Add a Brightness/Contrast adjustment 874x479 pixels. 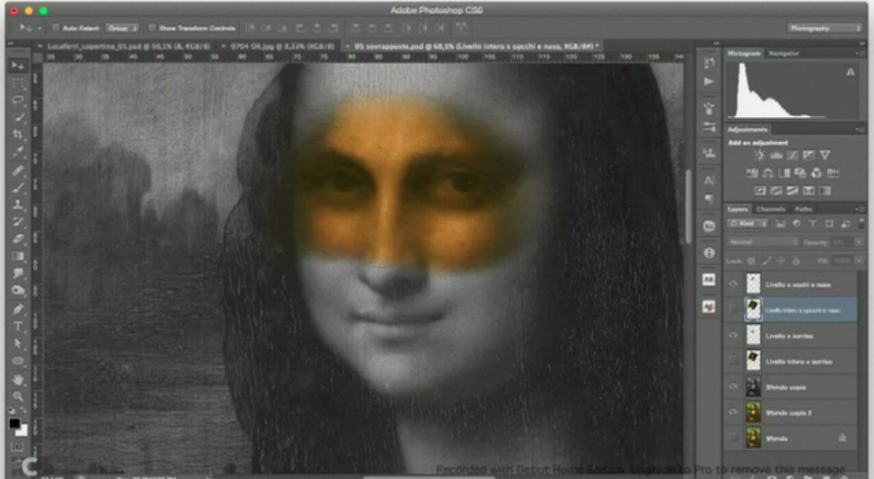(x=760, y=156)
